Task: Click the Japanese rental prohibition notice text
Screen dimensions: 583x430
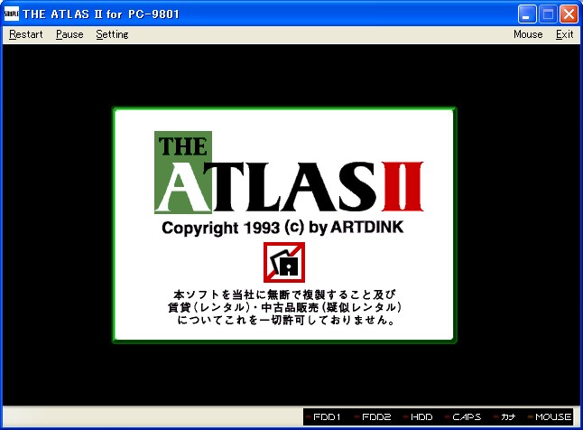Action: [284, 307]
